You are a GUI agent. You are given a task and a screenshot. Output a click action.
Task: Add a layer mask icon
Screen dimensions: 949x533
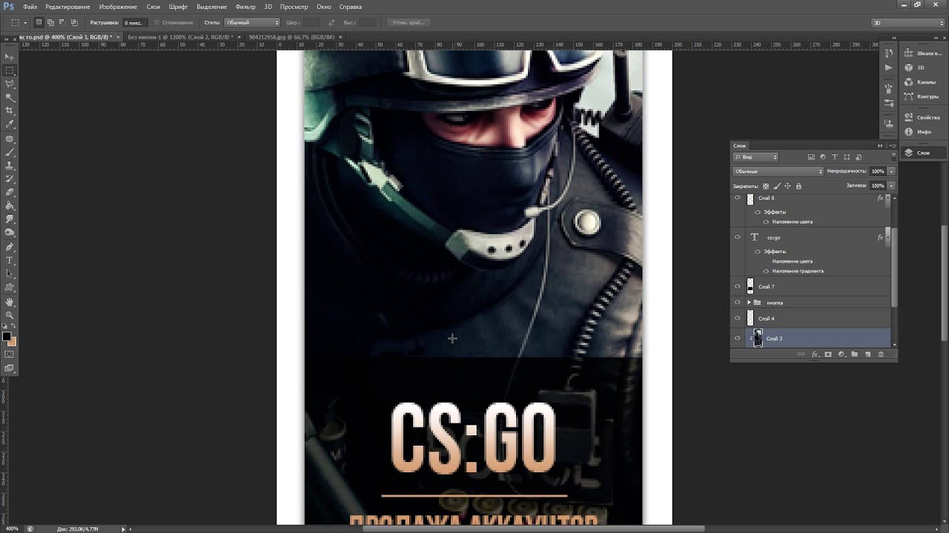(x=828, y=354)
